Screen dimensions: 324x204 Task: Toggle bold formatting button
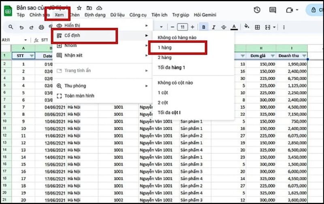(x=204, y=27)
